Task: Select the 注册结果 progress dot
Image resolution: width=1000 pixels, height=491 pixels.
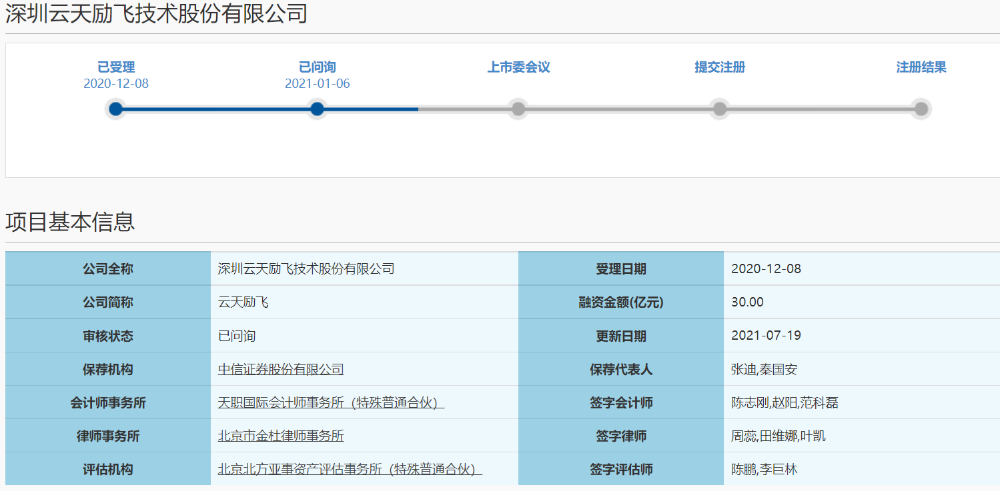Action: pyautogui.click(x=921, y=109)
